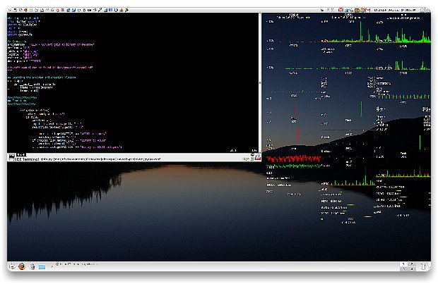Switch to workspace 2 in the pager
Image resolution: width=438 pixels, height=284 pixels.
411,264
